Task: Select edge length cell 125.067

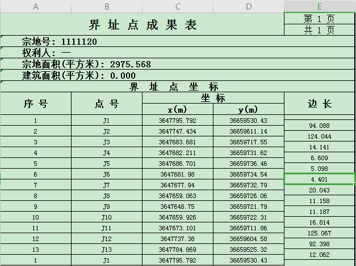Action: tap(319, 233)
